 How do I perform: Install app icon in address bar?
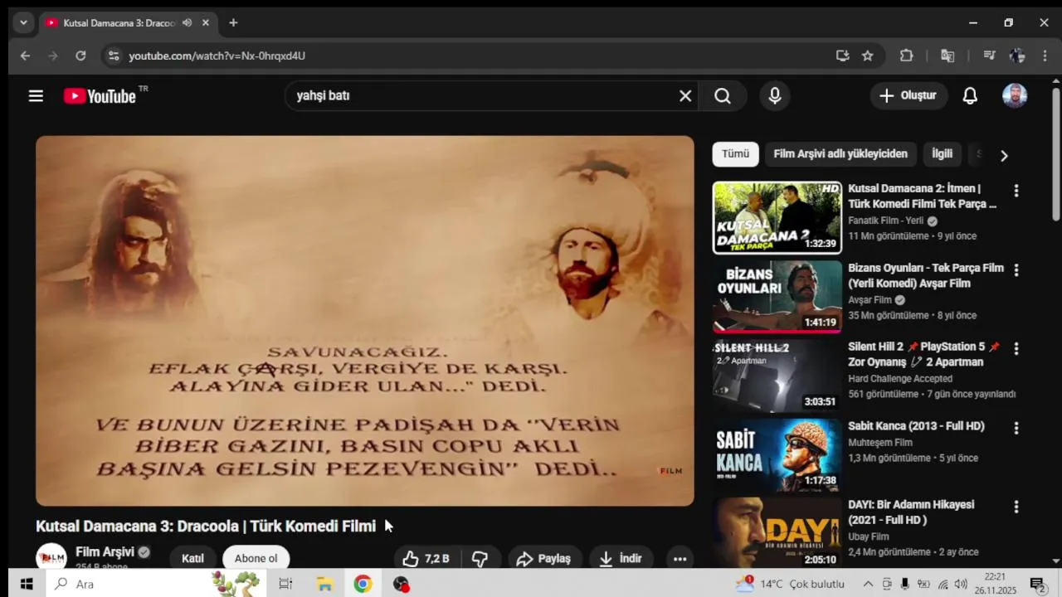[x=843, y=56]
